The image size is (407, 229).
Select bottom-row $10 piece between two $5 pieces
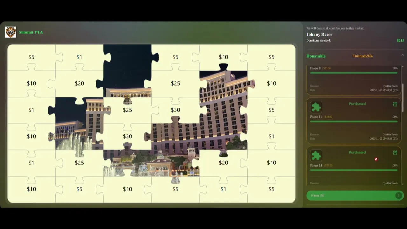[127, 189]
